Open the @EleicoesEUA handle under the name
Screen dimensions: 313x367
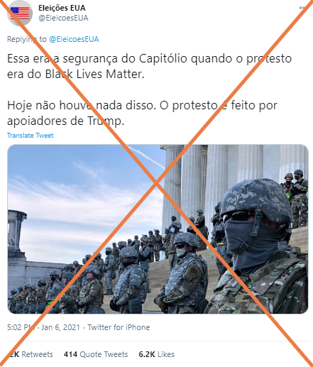click(x=63, y=18)
